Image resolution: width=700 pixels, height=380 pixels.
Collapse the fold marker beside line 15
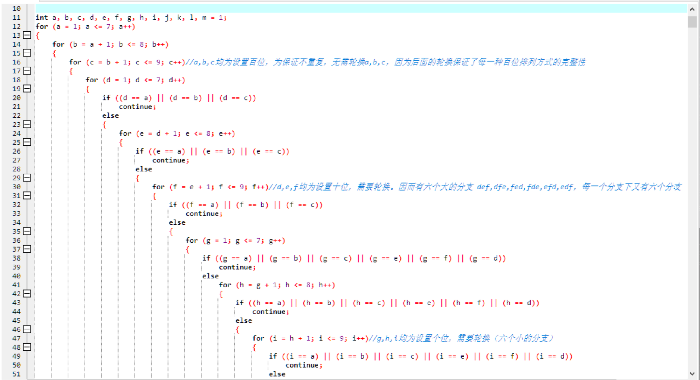click(x=26, y=53)
